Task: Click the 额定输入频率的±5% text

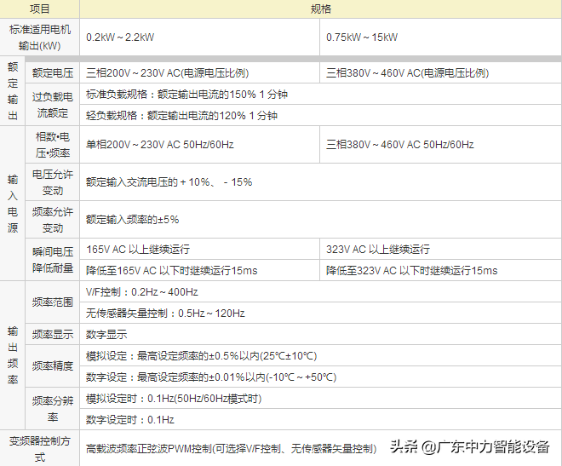Action: tap(133, 219)
